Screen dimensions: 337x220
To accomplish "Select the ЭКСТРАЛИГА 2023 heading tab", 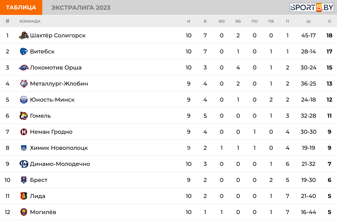I will pos(81,7).
